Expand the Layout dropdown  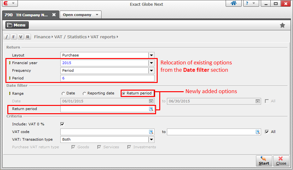coord(151,55)
